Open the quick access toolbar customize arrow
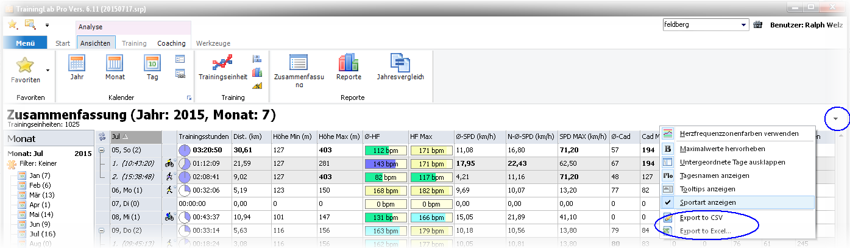 (47, 26)
